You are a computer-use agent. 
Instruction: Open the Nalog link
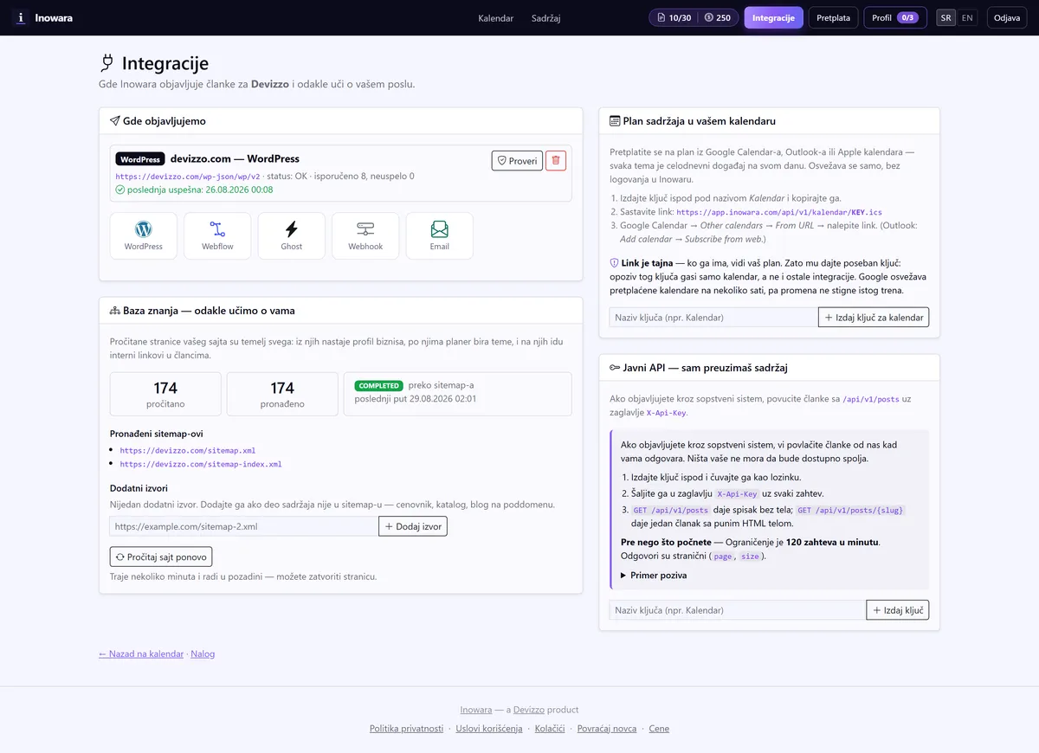coord(203,654)
